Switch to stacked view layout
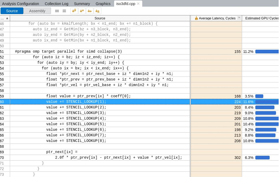This screenshot has height=177, width=280. coord(64,11)
